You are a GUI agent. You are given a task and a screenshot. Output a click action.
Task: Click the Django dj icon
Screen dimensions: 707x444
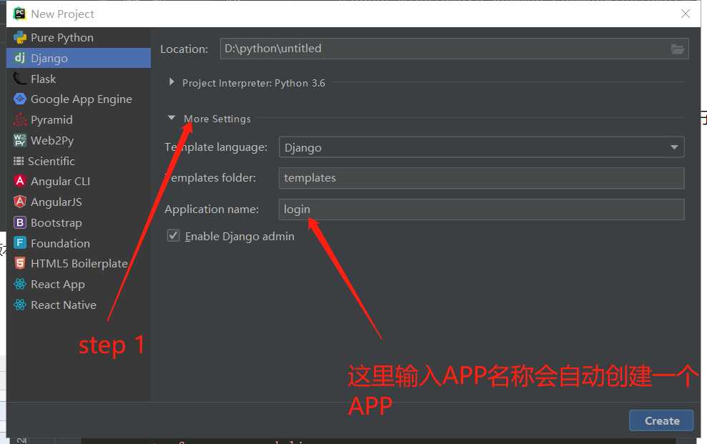point(20,58)
